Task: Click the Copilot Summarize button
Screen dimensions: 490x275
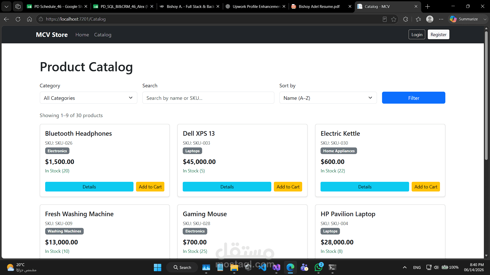Action: (x=464, y=19)
